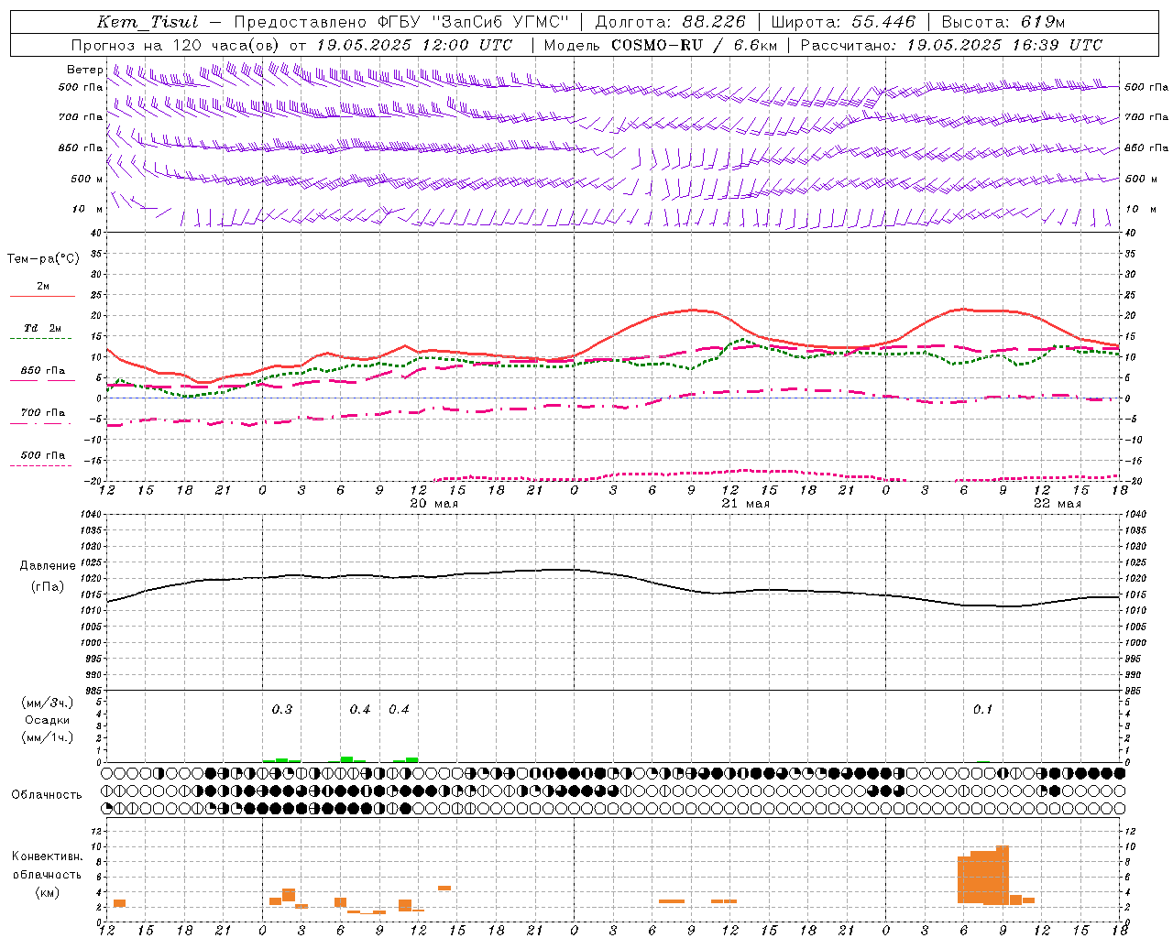Viewport: 1173px width, 938px height.
Task: Click the Конвективн. label of convection panel
Action: pos(47,856)
